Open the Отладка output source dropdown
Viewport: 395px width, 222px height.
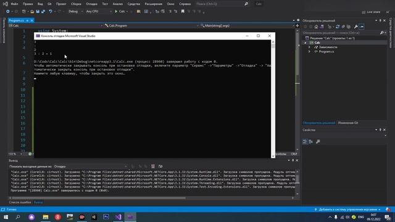click(x=91, y=166)
